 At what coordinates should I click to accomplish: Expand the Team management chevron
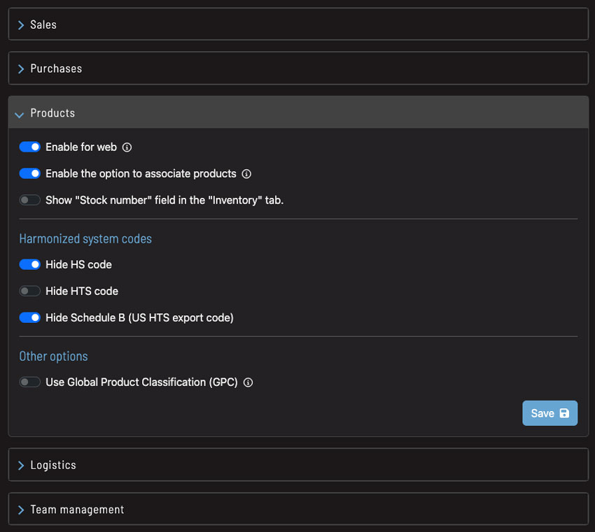[x=21, y=510]
